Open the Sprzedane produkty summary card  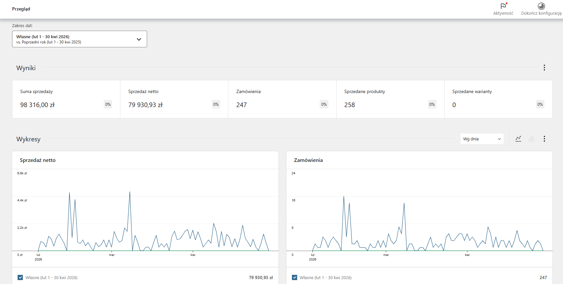pos(390,99)
